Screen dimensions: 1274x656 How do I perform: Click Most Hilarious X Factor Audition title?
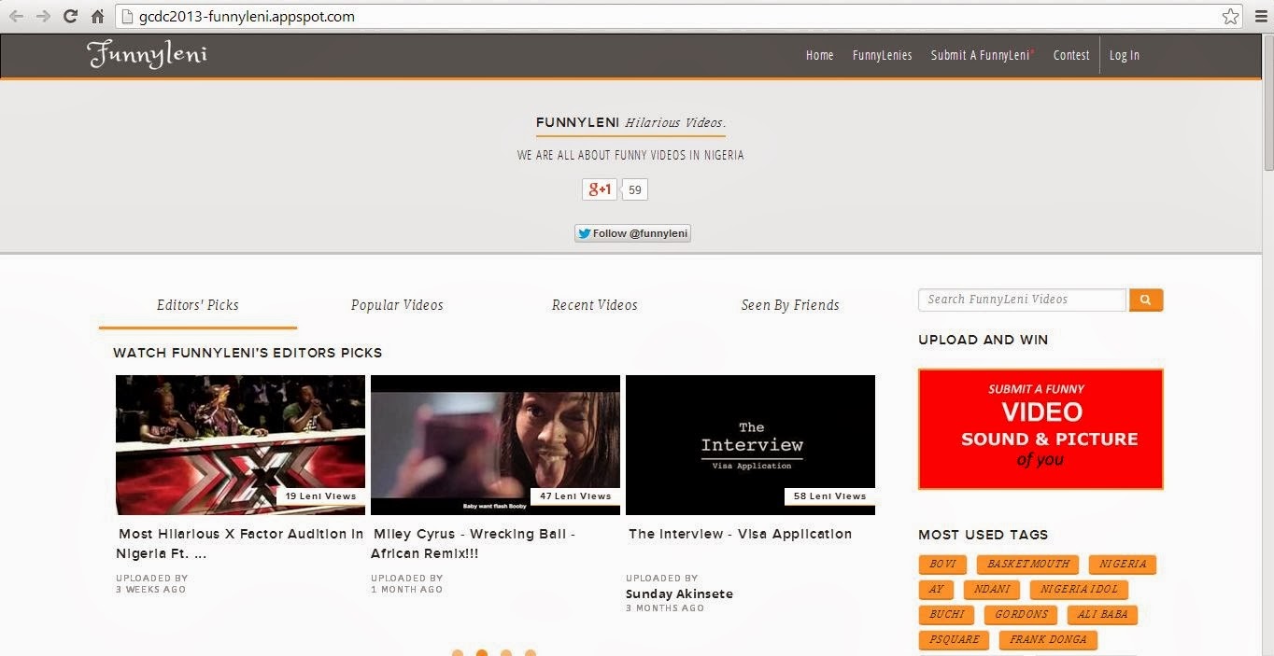click(x=240, y=544)
